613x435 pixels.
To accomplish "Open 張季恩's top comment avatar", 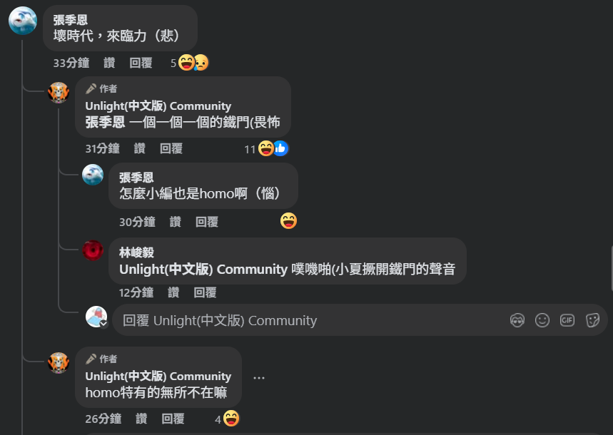I will (23, 20).
